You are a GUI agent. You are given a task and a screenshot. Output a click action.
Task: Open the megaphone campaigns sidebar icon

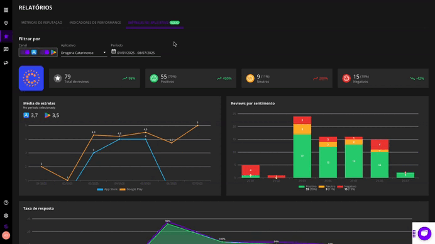point(6,63)
